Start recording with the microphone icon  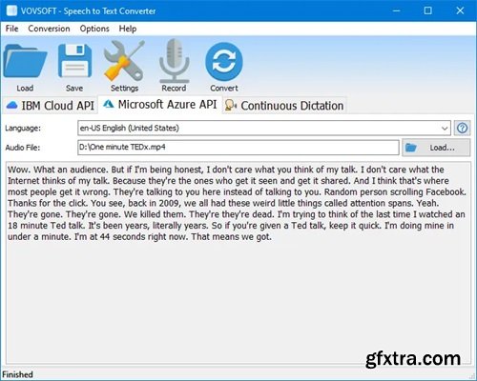(x=174, y=60)
